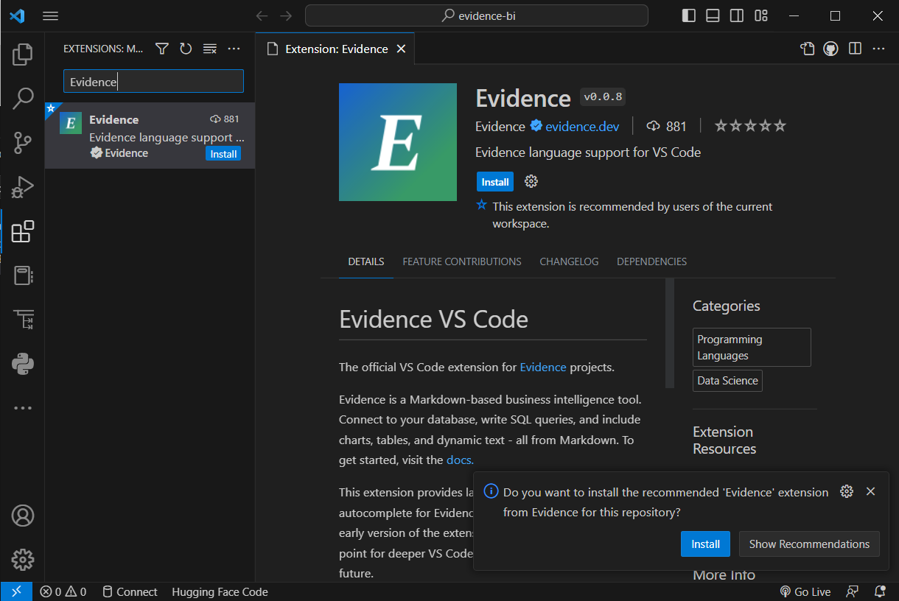Switch to the CHANGELOG tab

pos(569,261)
